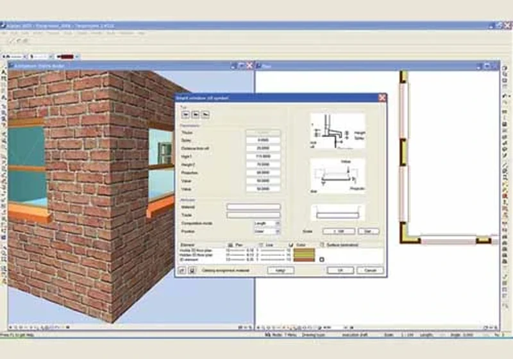The image size is (513, 359).
Task: Select the first sill type icon
Action: (185, 115)
